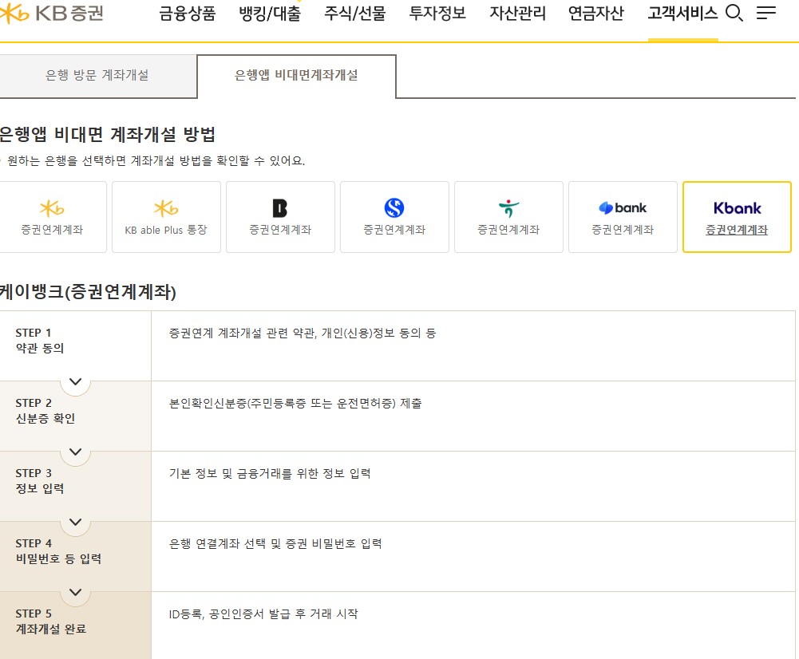Viewport: 799px width, 659px height.
Task: Select the green Hana logo bank card
Action: [x=508, y=217]
